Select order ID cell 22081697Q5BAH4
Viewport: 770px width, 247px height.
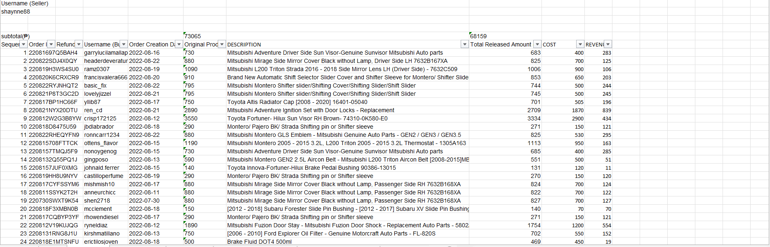(x=55, y=53)
